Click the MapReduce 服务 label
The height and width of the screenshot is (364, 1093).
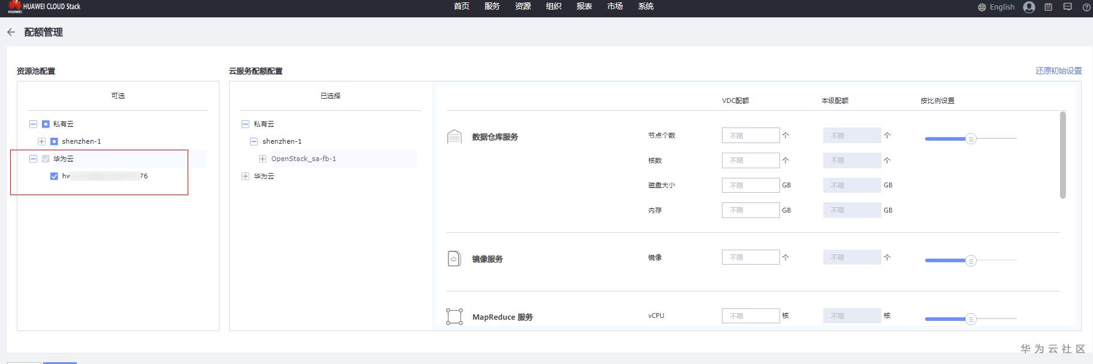502,317
